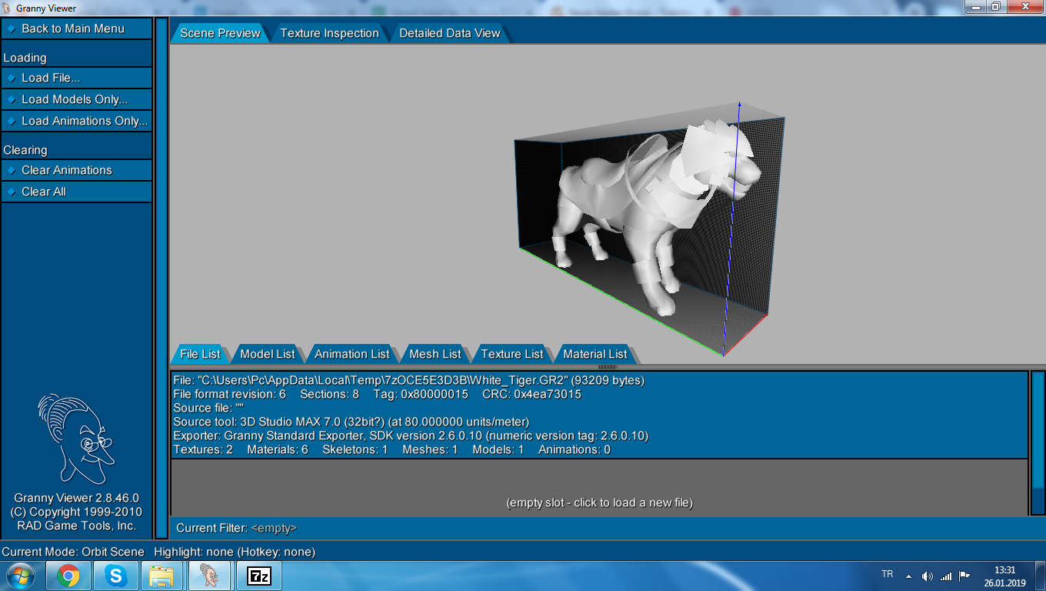Screen dimensions: 1046x591
Task: Click the file list vertical scrollbar
Action: [1038, 442]
